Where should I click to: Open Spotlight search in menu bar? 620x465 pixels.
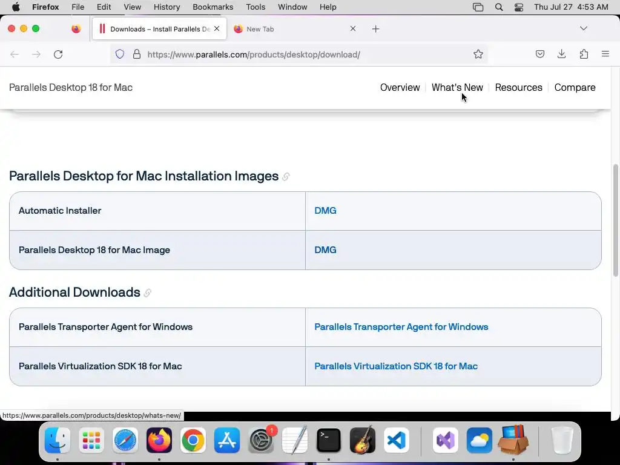[499, 7]
